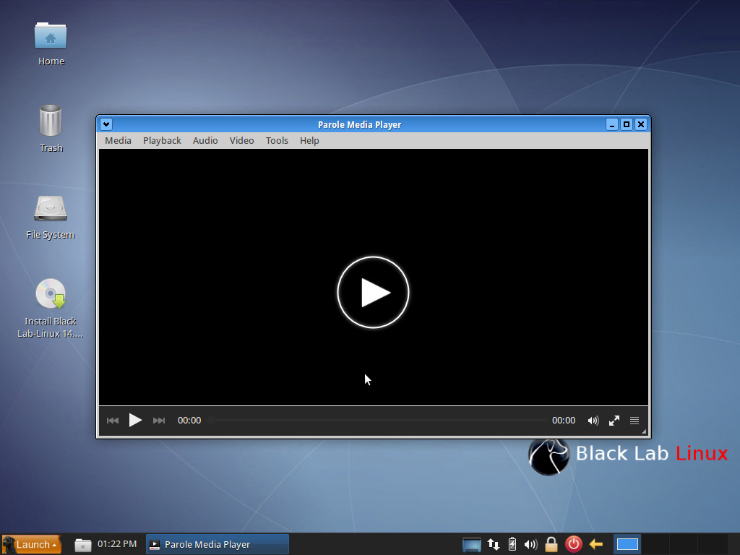Open the battery power tray icon
This screenshot has height=555, width=740.
coord(512,544)
